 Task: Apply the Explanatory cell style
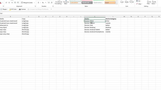click(x=99, y=3)
